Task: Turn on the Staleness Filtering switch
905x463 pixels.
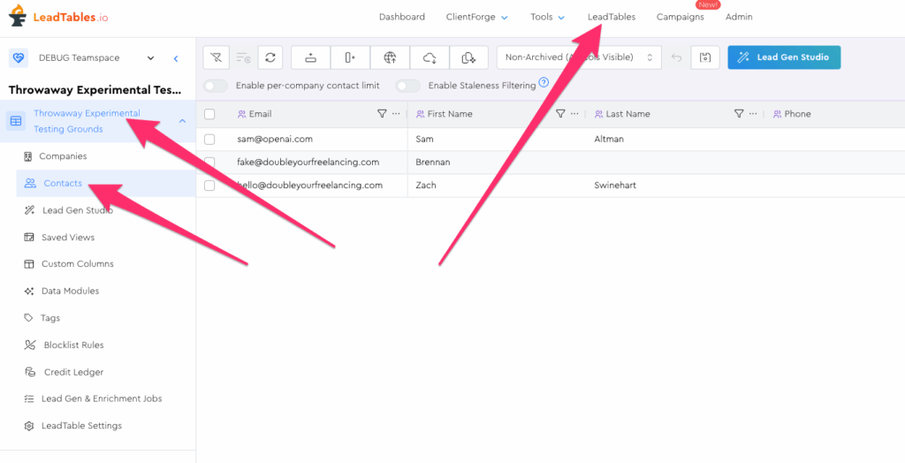Action: (x=407, y=86)
